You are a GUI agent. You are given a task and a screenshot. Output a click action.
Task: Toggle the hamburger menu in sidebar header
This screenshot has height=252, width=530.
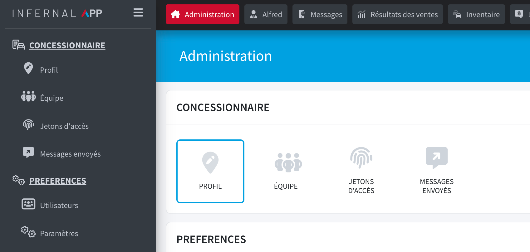point(138,12)
